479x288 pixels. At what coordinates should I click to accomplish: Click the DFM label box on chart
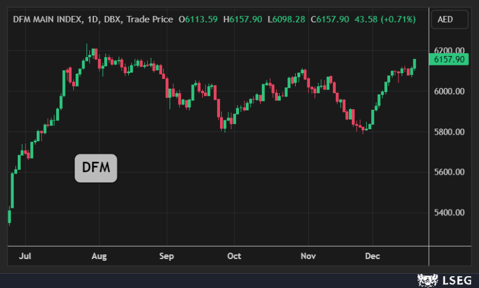coord(96,168)
